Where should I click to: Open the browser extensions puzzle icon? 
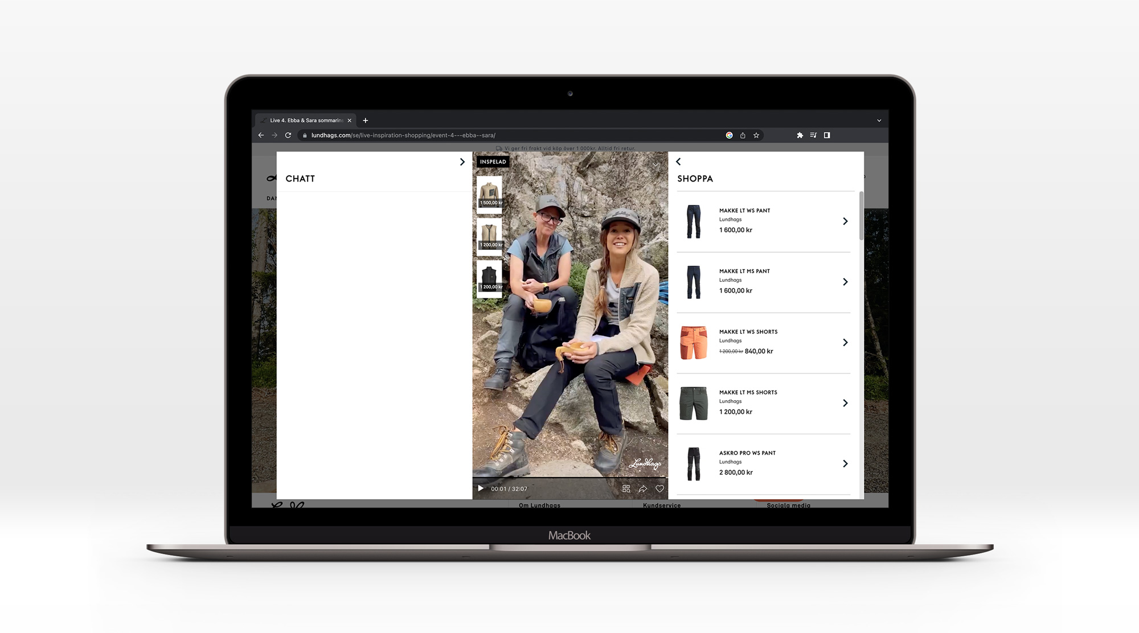coord(800,135)
